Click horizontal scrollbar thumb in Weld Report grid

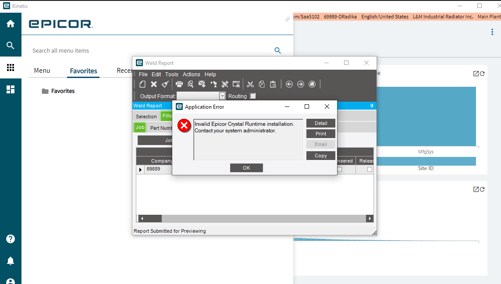click(153, 219)
